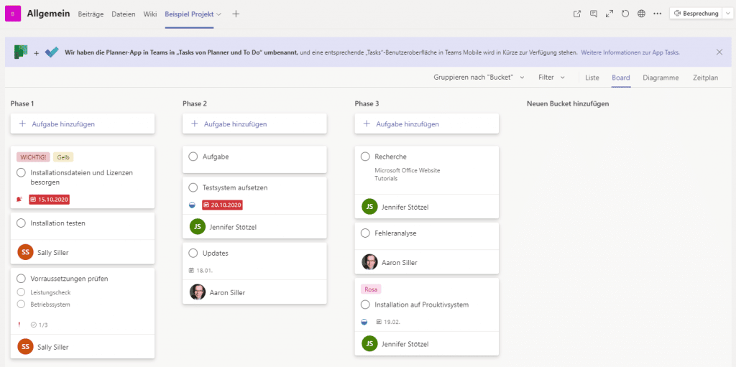Open website via globe icon
Screen dimensions: 736x367
coord(641,14)
